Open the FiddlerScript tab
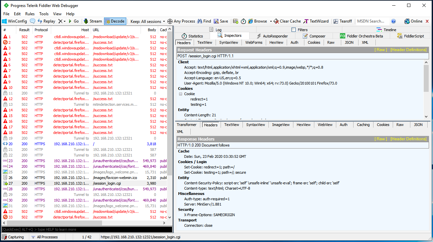 (x=411, y=36)
